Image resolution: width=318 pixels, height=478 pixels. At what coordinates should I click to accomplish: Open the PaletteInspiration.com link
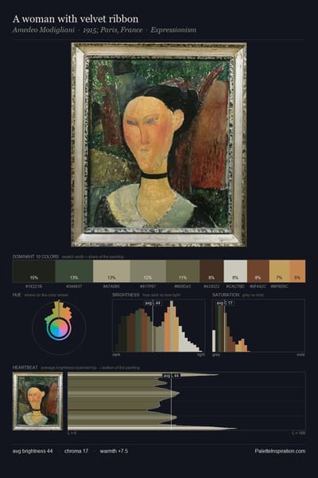click(280, 451)
